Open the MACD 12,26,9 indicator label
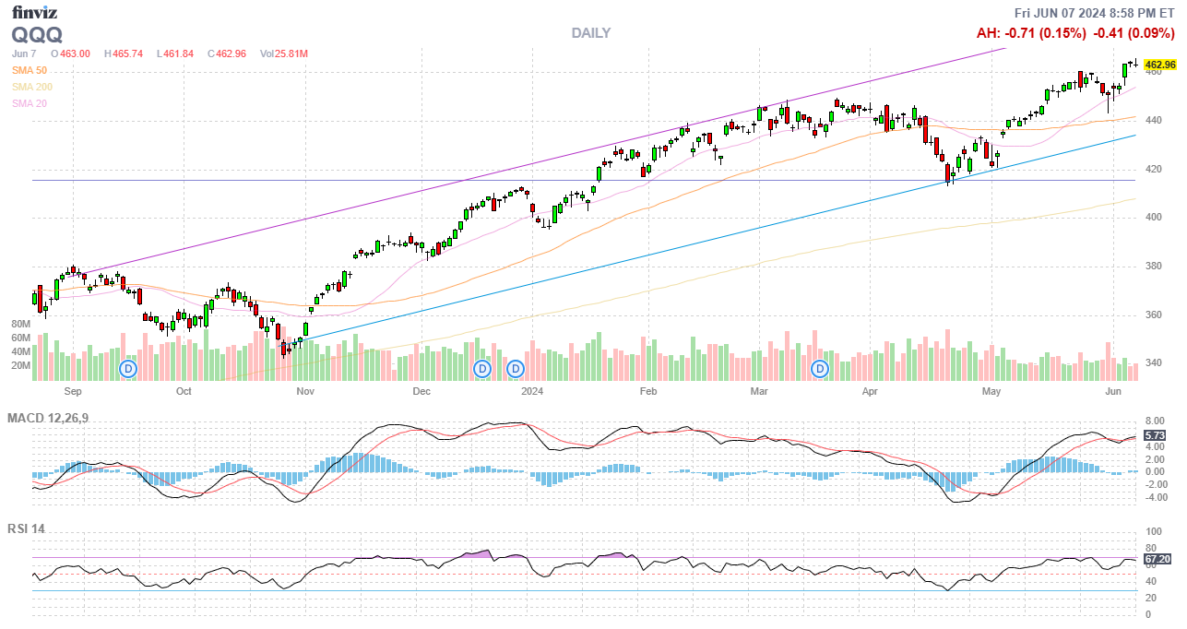The height and width of the screenshot is (629, 1187). click(48, 419)
